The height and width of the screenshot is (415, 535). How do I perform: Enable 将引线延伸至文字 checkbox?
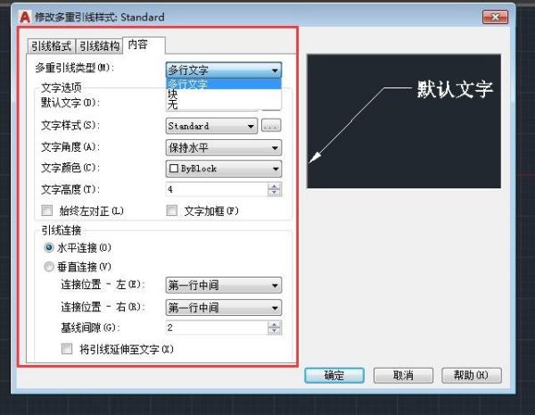67,349
